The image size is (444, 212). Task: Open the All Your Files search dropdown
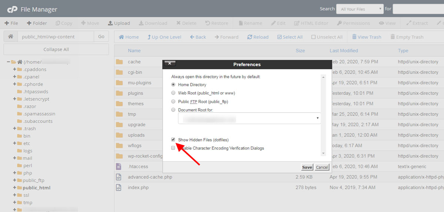click(x=360, y=9)
